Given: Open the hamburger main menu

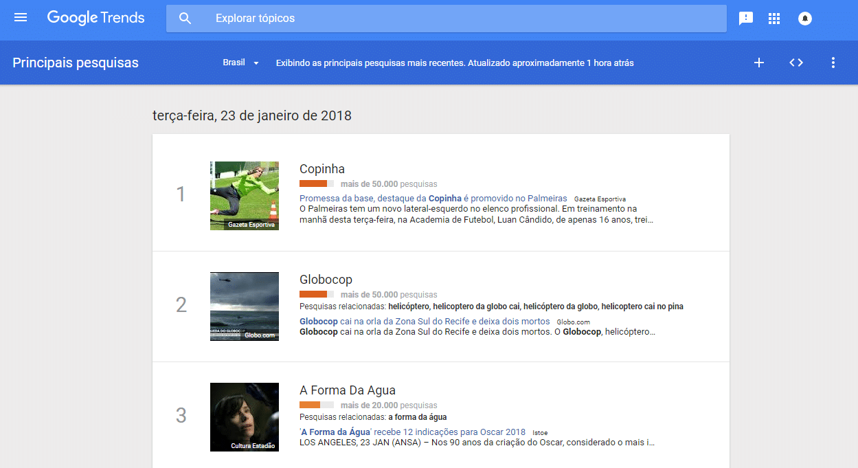Looking at the screenshot, I should point(21,18).
